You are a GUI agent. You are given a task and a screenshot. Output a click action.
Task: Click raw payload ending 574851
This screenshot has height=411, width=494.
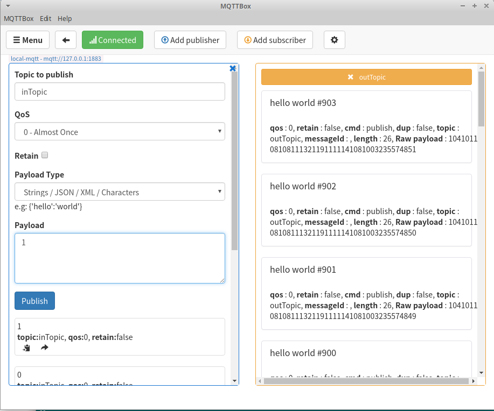(x=343, y=150)
